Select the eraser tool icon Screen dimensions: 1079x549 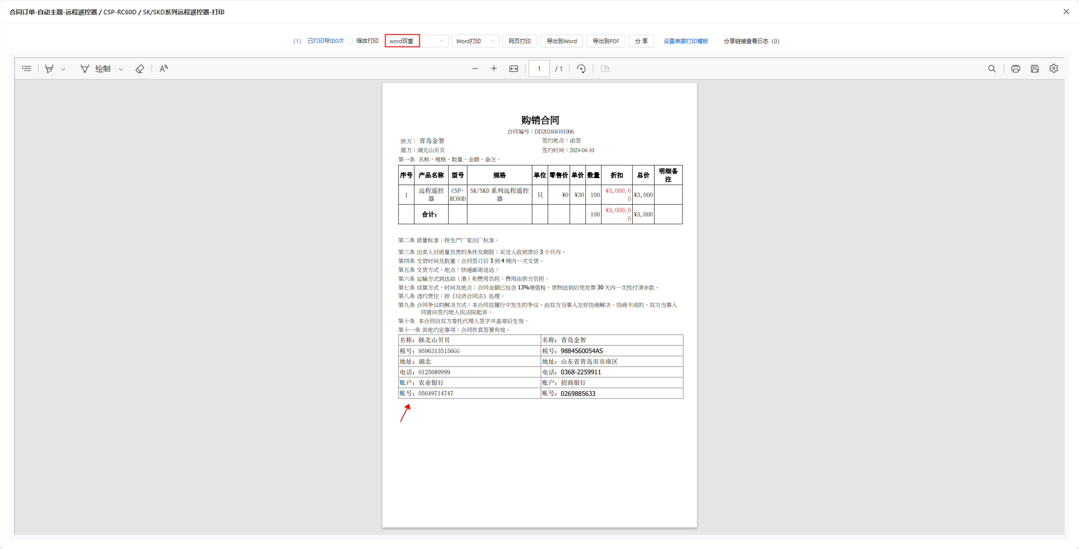[x=140, y=69]
